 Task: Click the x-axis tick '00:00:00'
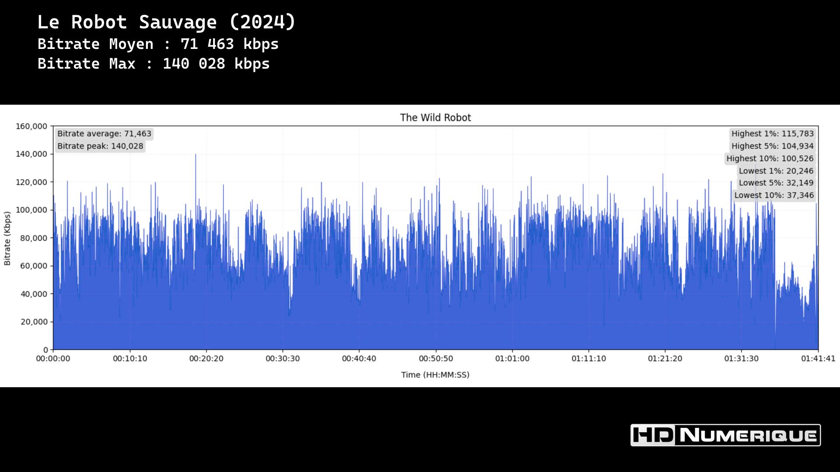[x=53, y=358]
